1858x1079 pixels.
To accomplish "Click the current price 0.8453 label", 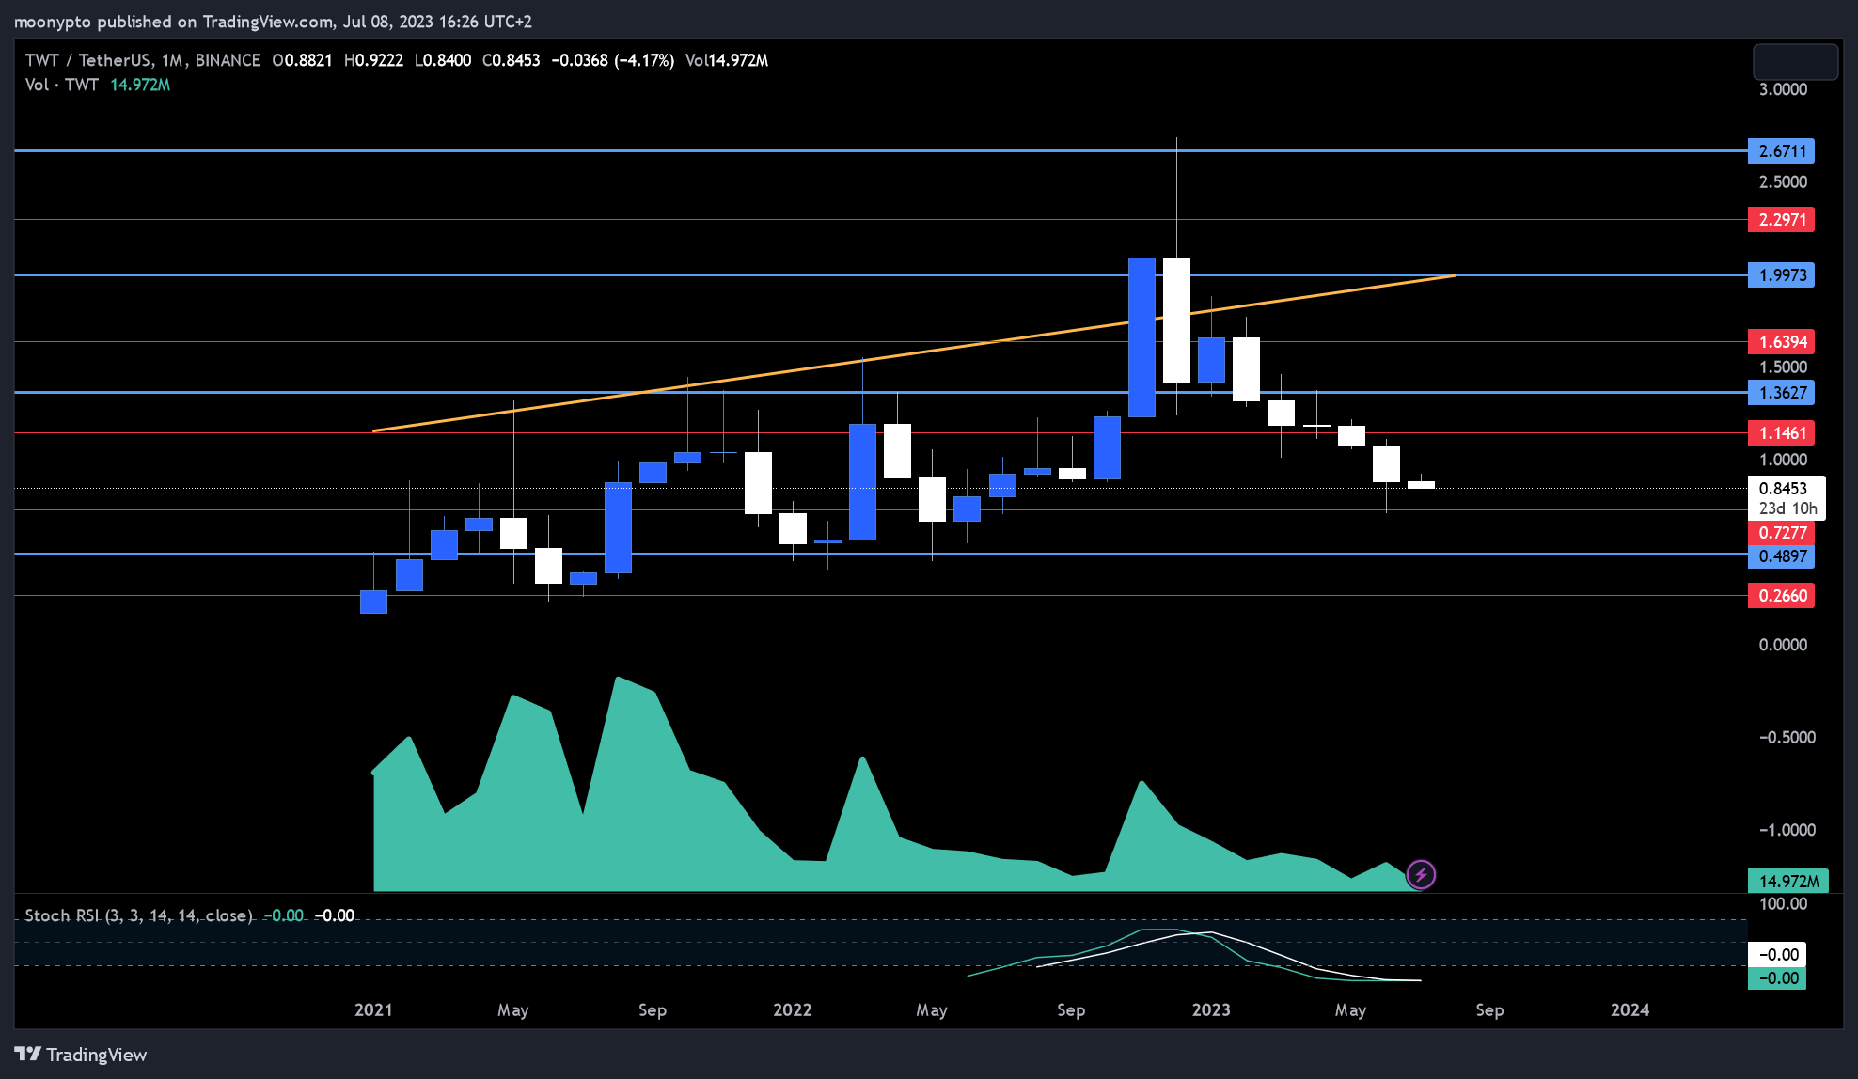I will 1784,488.
